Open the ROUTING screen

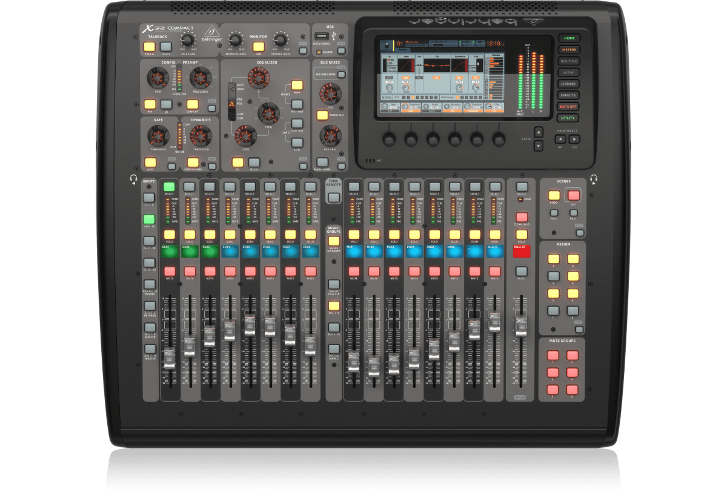[x=569, y=61]
